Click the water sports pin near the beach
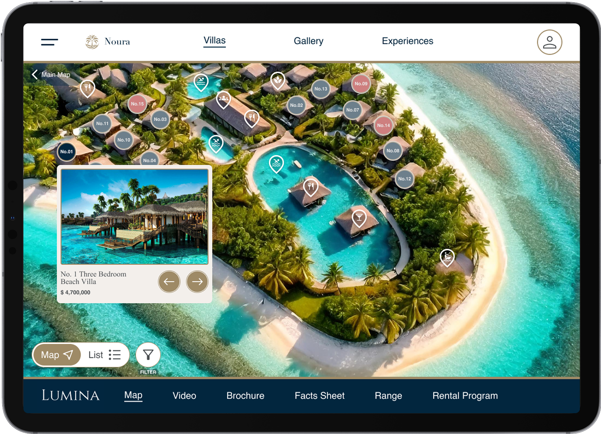This screenshot has width=601, height=434. (447, 257)
